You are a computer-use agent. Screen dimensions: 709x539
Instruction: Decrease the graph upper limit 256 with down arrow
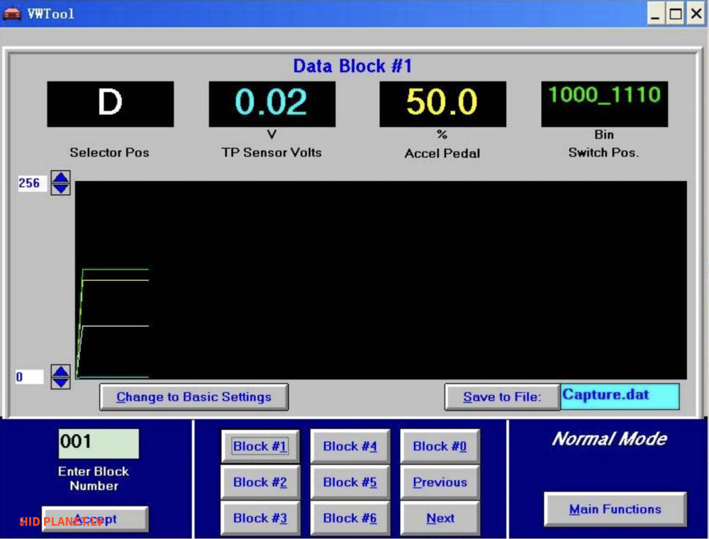click(60, 189)
